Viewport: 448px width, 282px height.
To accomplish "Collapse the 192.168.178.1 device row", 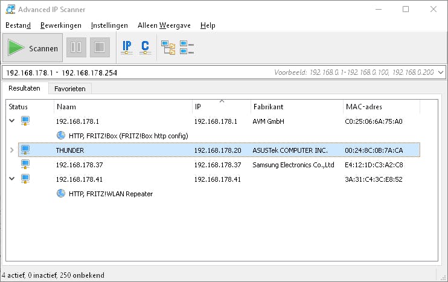I will tap(11, 121).
